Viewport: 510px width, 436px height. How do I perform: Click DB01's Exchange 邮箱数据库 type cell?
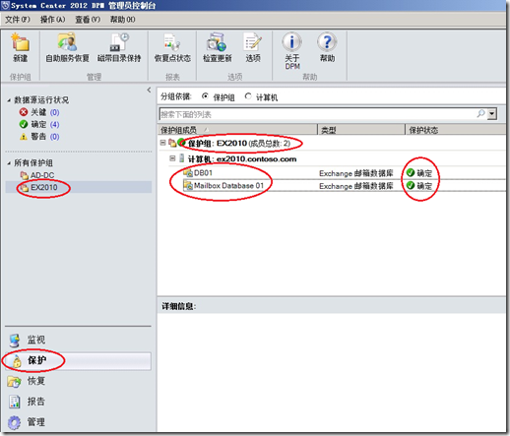coord(356,173)
